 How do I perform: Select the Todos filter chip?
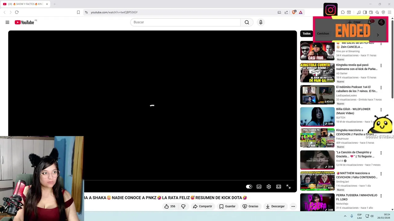click(x=307, y=33)
